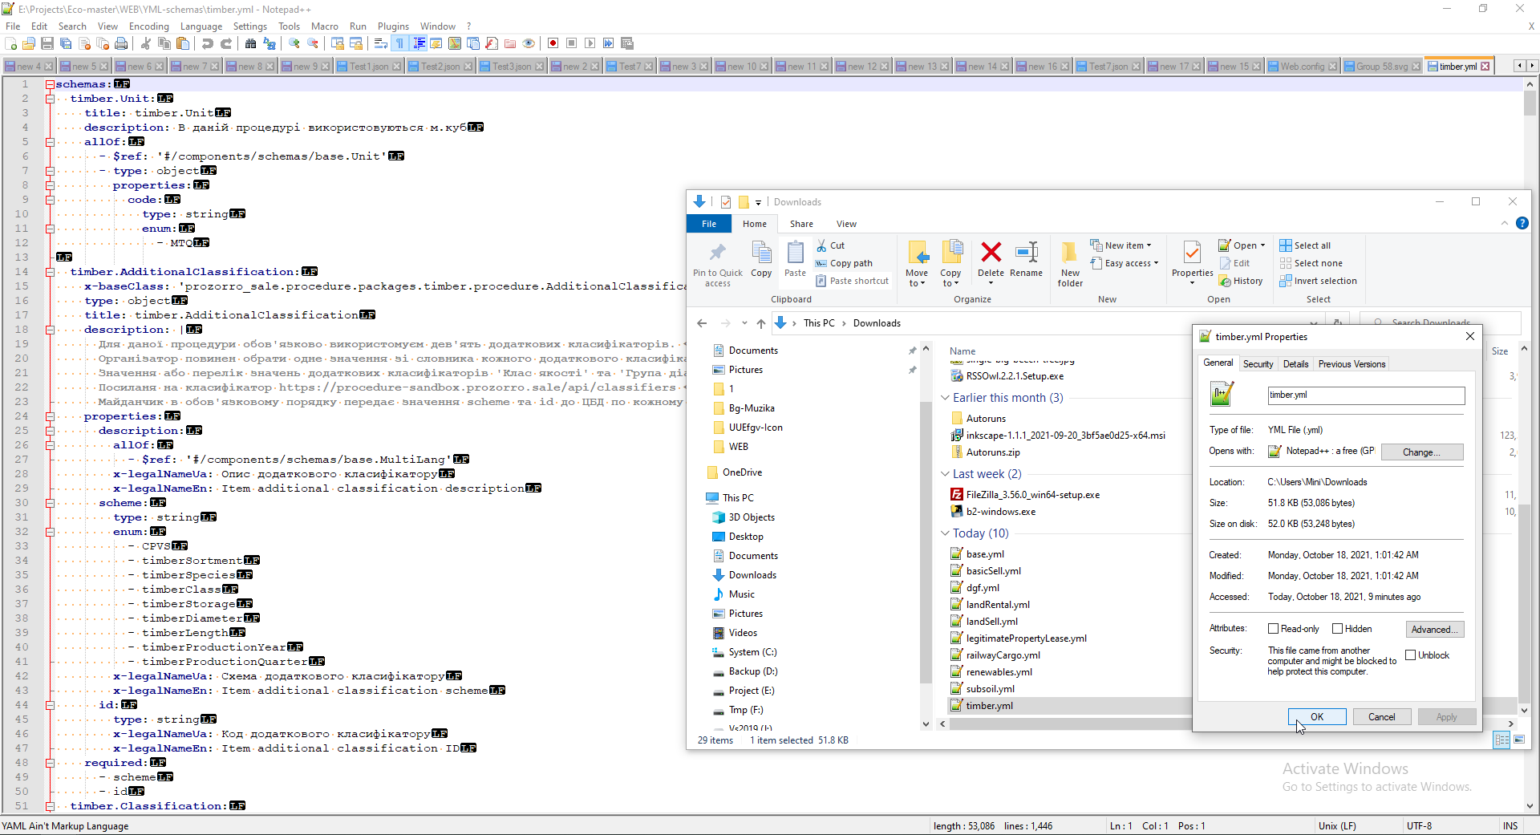
Task: Click Downloads in the Explorer address bar
Action: (877, 323)
